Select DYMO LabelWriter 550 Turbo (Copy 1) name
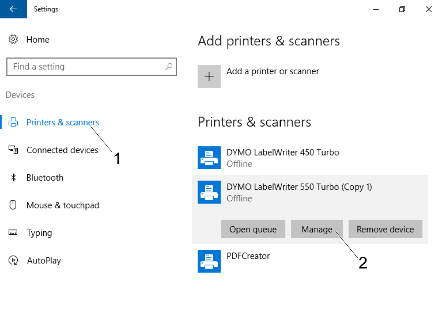 tap(299, 187)
